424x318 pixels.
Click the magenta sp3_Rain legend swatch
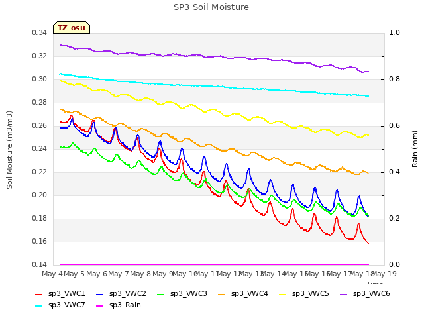[100, 306]
